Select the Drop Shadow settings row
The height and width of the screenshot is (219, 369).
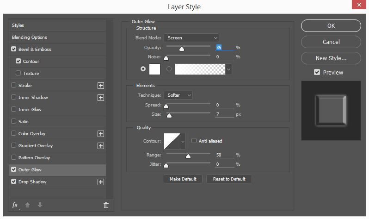click(x=57, y=182)
